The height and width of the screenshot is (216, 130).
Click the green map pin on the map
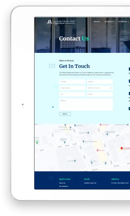pos(37,143)
